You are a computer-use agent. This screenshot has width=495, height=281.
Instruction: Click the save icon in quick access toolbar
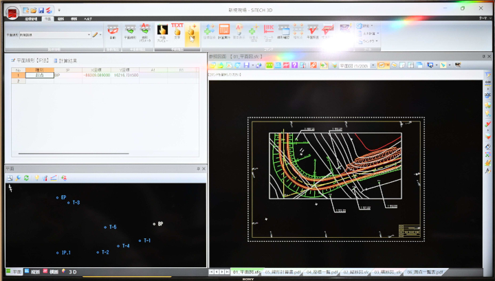(41, 10)
